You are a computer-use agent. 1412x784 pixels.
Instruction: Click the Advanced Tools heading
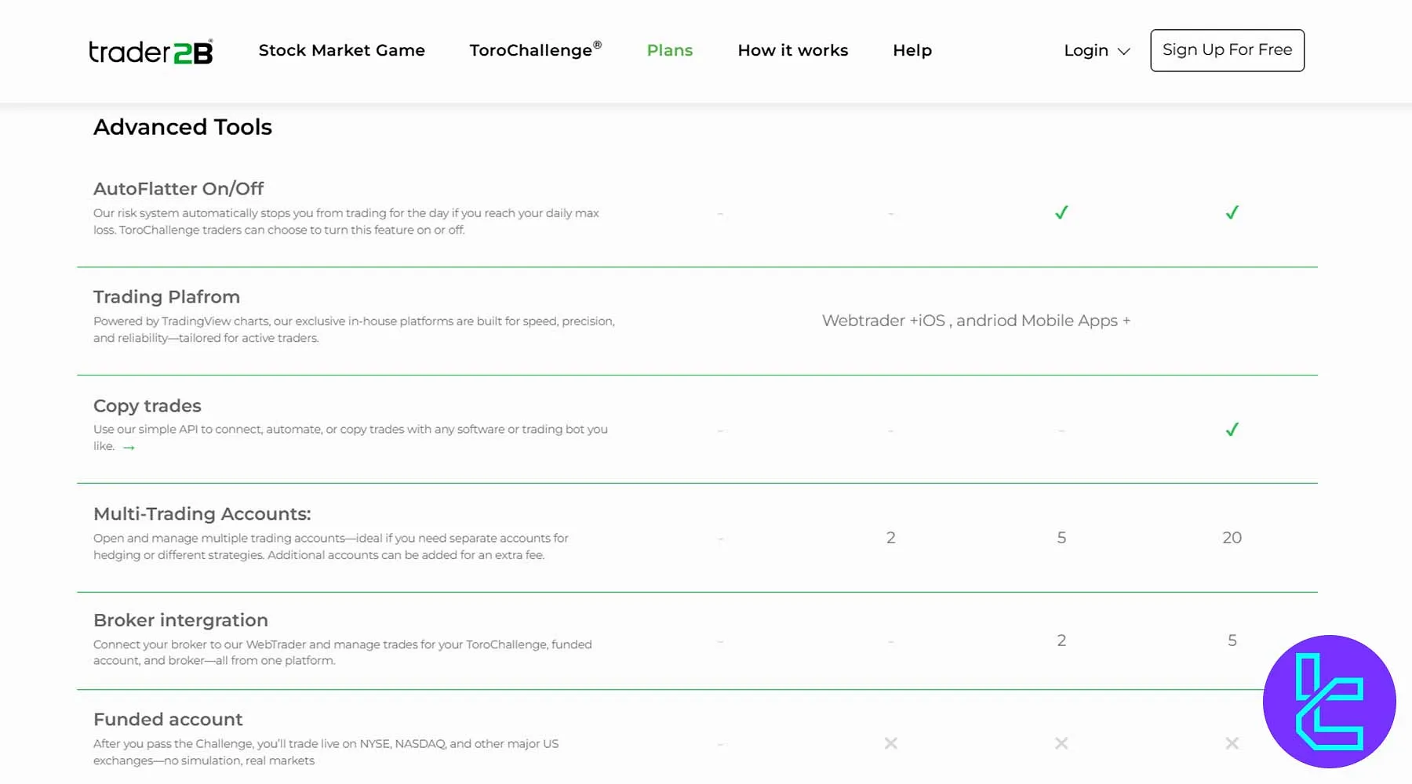point(182,126)
